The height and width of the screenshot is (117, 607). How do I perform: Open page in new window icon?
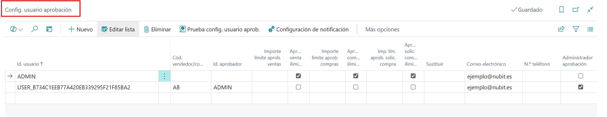point(576,10)
